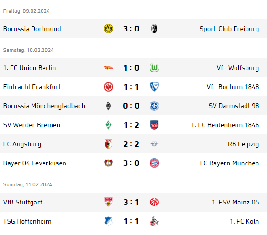
Task: Click the RB Leipzig team name
Action: (243, 144)
